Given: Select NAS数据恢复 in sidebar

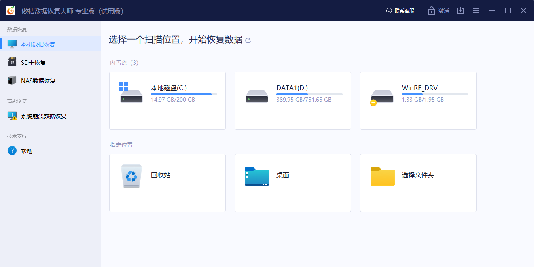Looking at the screenshot, I should click(38, 81).
